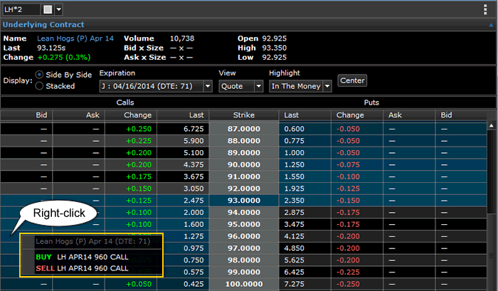Open the Highlight dropdown showing In The Money
The width and height of the screenshot is (498, 291).
coord(300,86)
